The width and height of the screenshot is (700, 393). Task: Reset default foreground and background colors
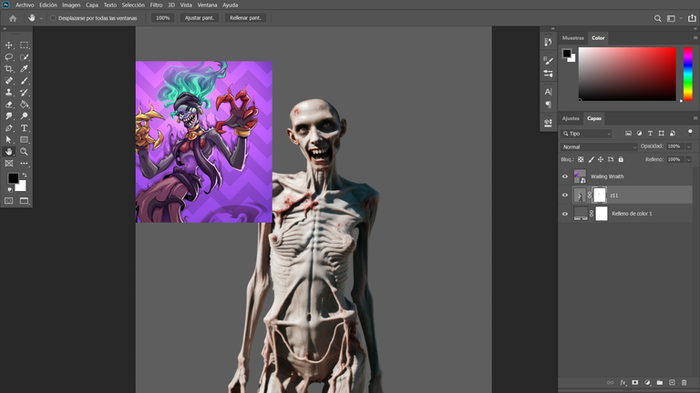(10, 190)
